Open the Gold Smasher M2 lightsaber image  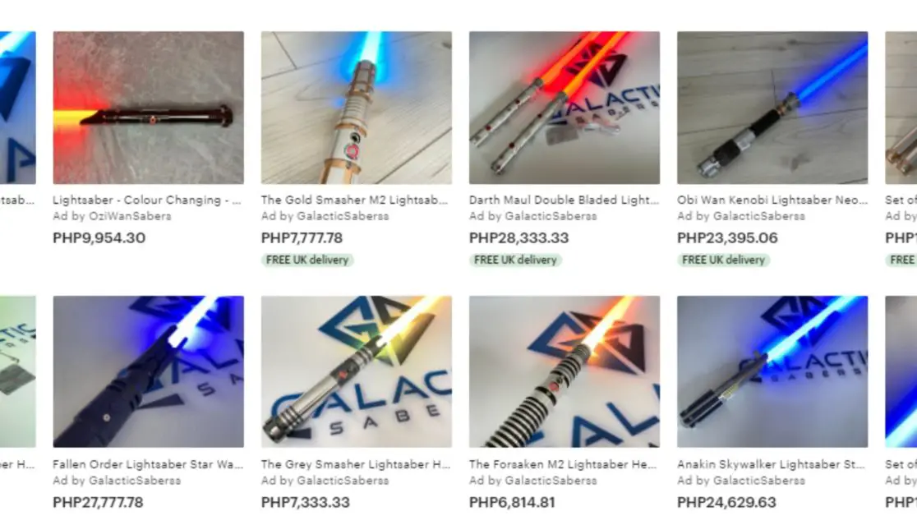coord(356,108)
